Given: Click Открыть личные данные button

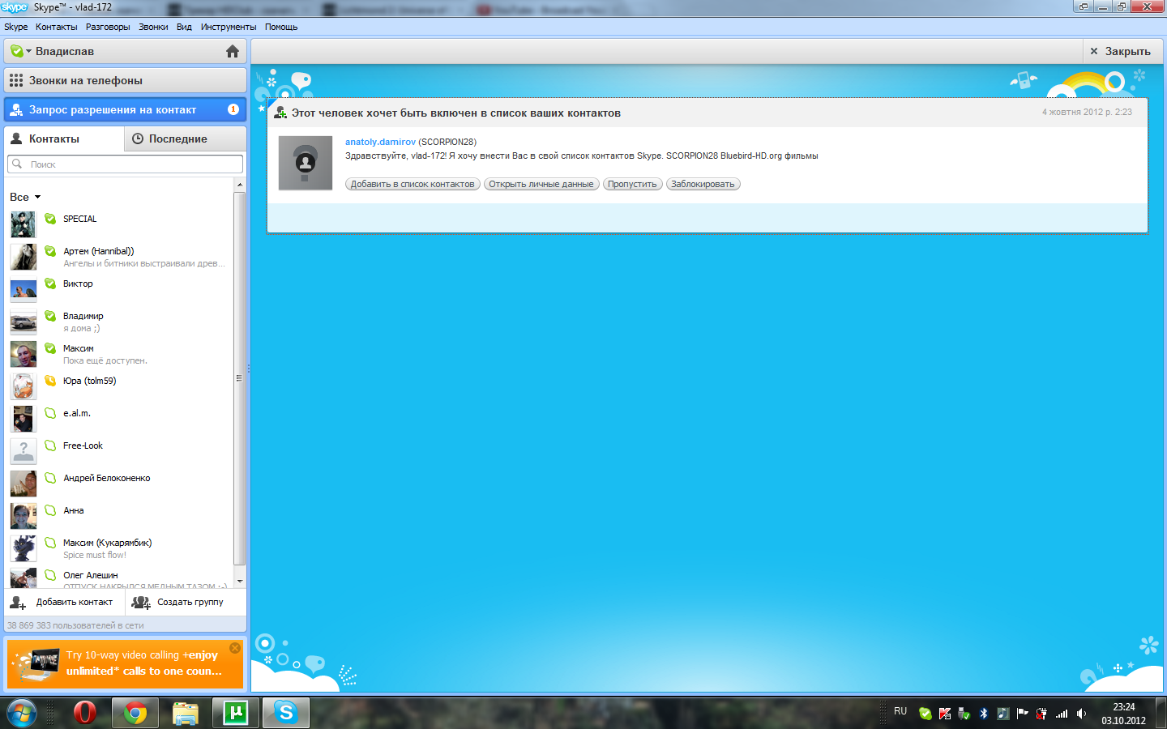Looking at the screenshot, I should coord(541,184).
